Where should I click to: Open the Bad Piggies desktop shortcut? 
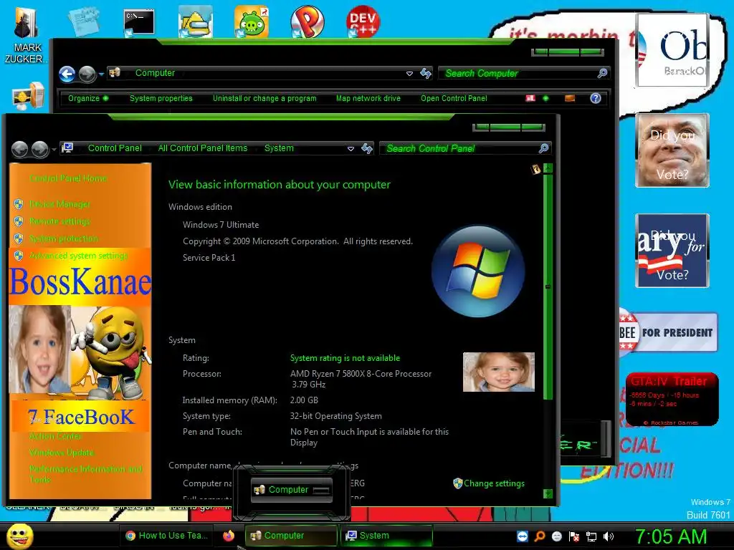coord(252,21)
